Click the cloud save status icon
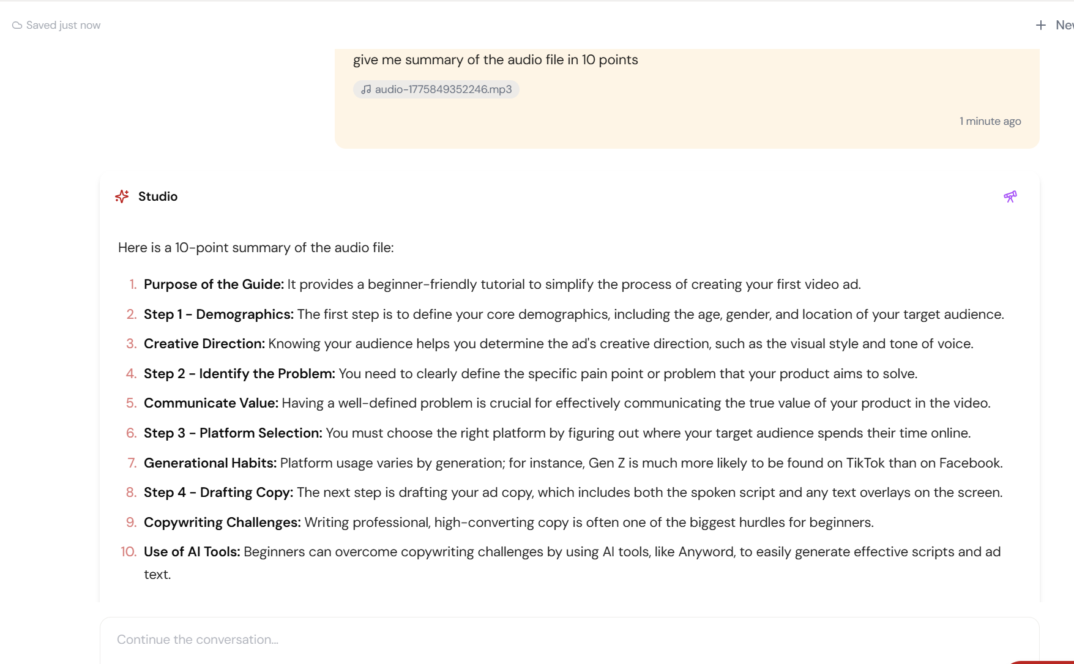Screen dimensions: 1074x664 pos(17,25)
